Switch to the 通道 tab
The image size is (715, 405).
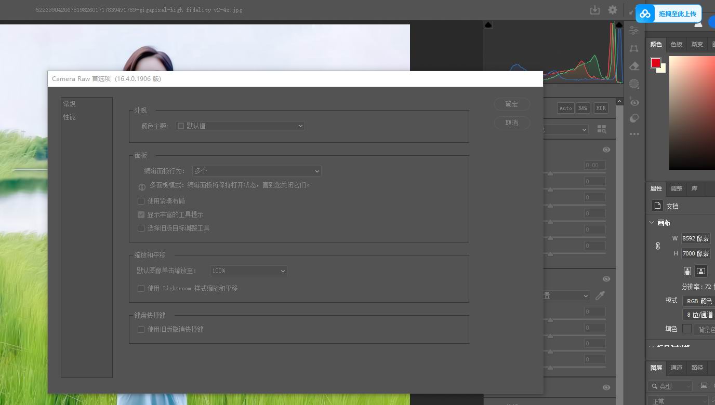677,368
